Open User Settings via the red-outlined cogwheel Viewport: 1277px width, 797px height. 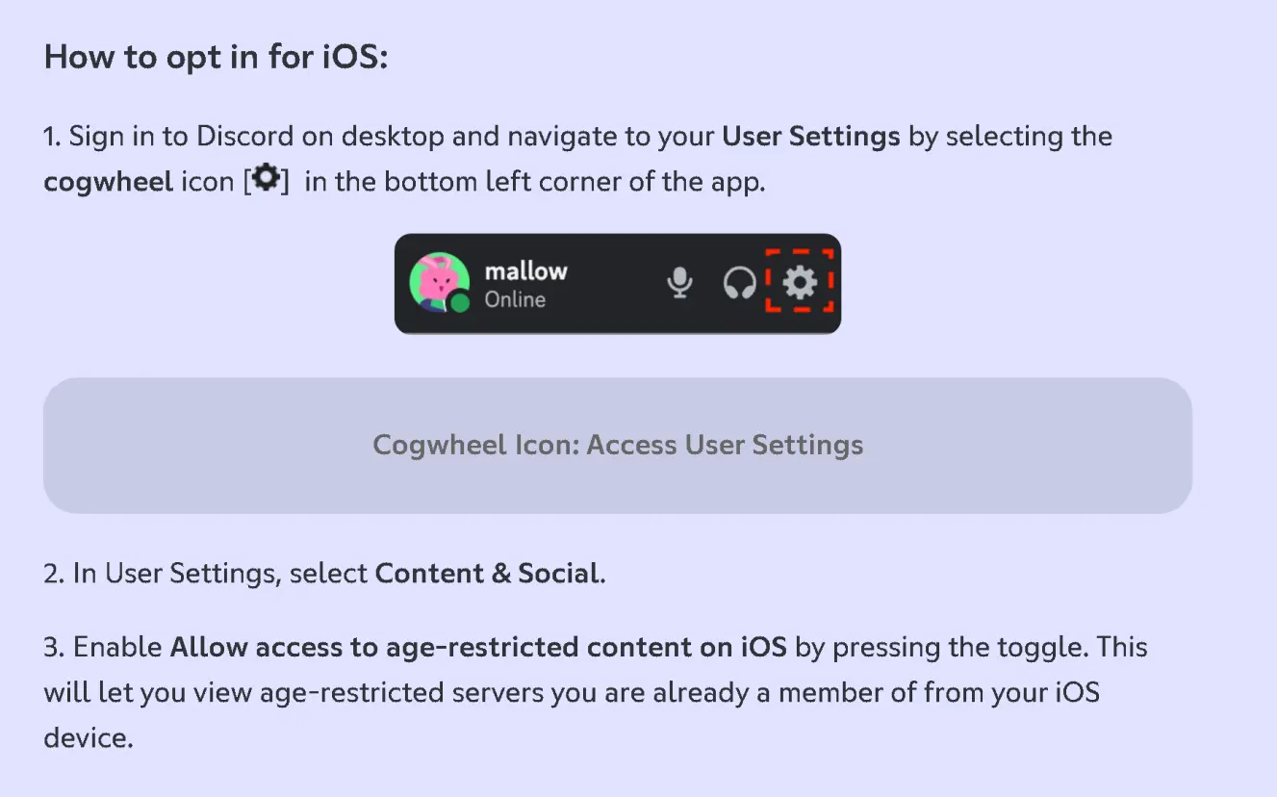pos(800,282)
